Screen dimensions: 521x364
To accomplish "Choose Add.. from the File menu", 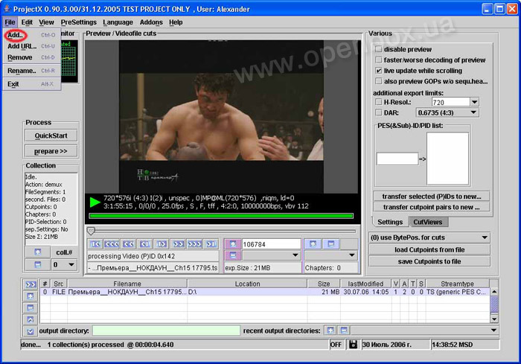I will pyautogui.click(x=16, y=35).
